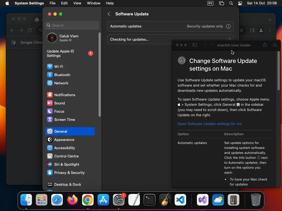The height and width of the screenshot is (211, 282).
Task: Launch Visual Studio Code from the Dock
Action: click(180, 200)
